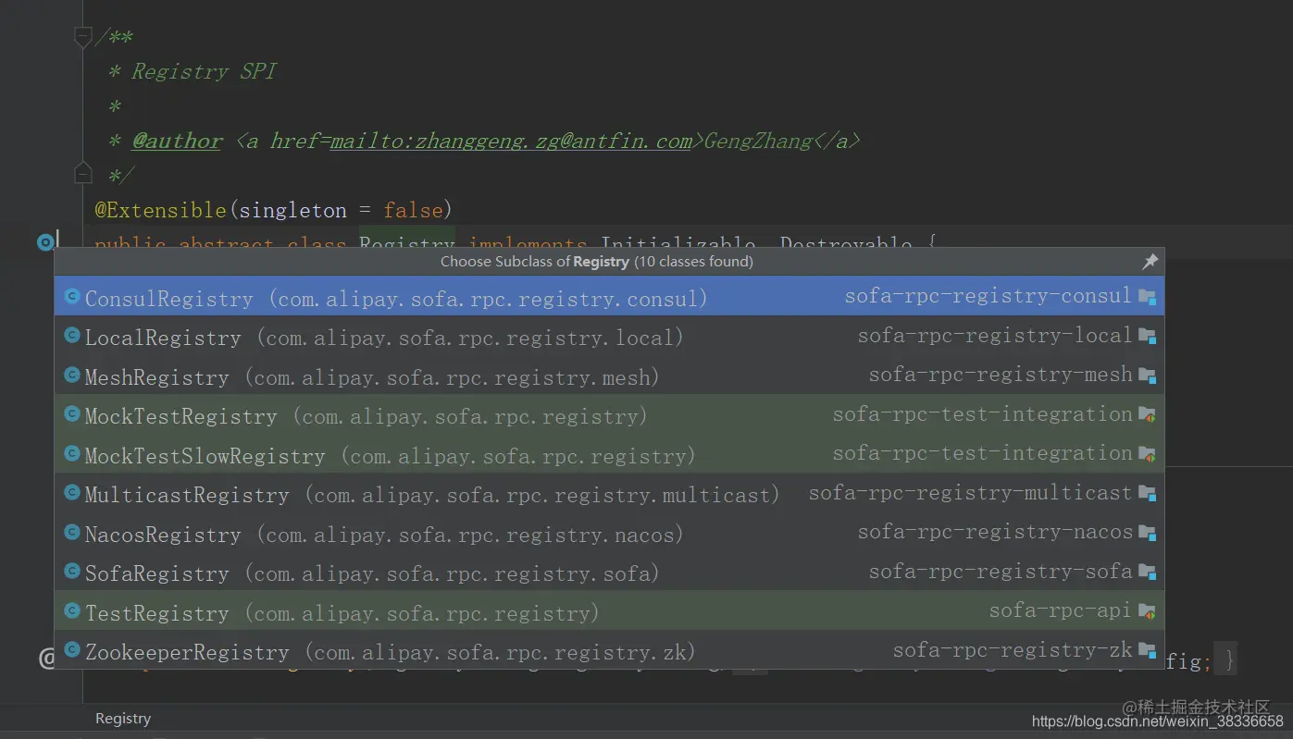
Task: Click MockTestSlowRegistry class icon
Action: click(72, 453)
